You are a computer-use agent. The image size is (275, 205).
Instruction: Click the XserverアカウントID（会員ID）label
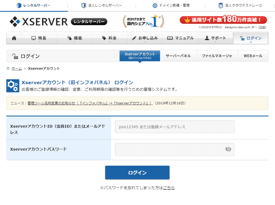58,129
